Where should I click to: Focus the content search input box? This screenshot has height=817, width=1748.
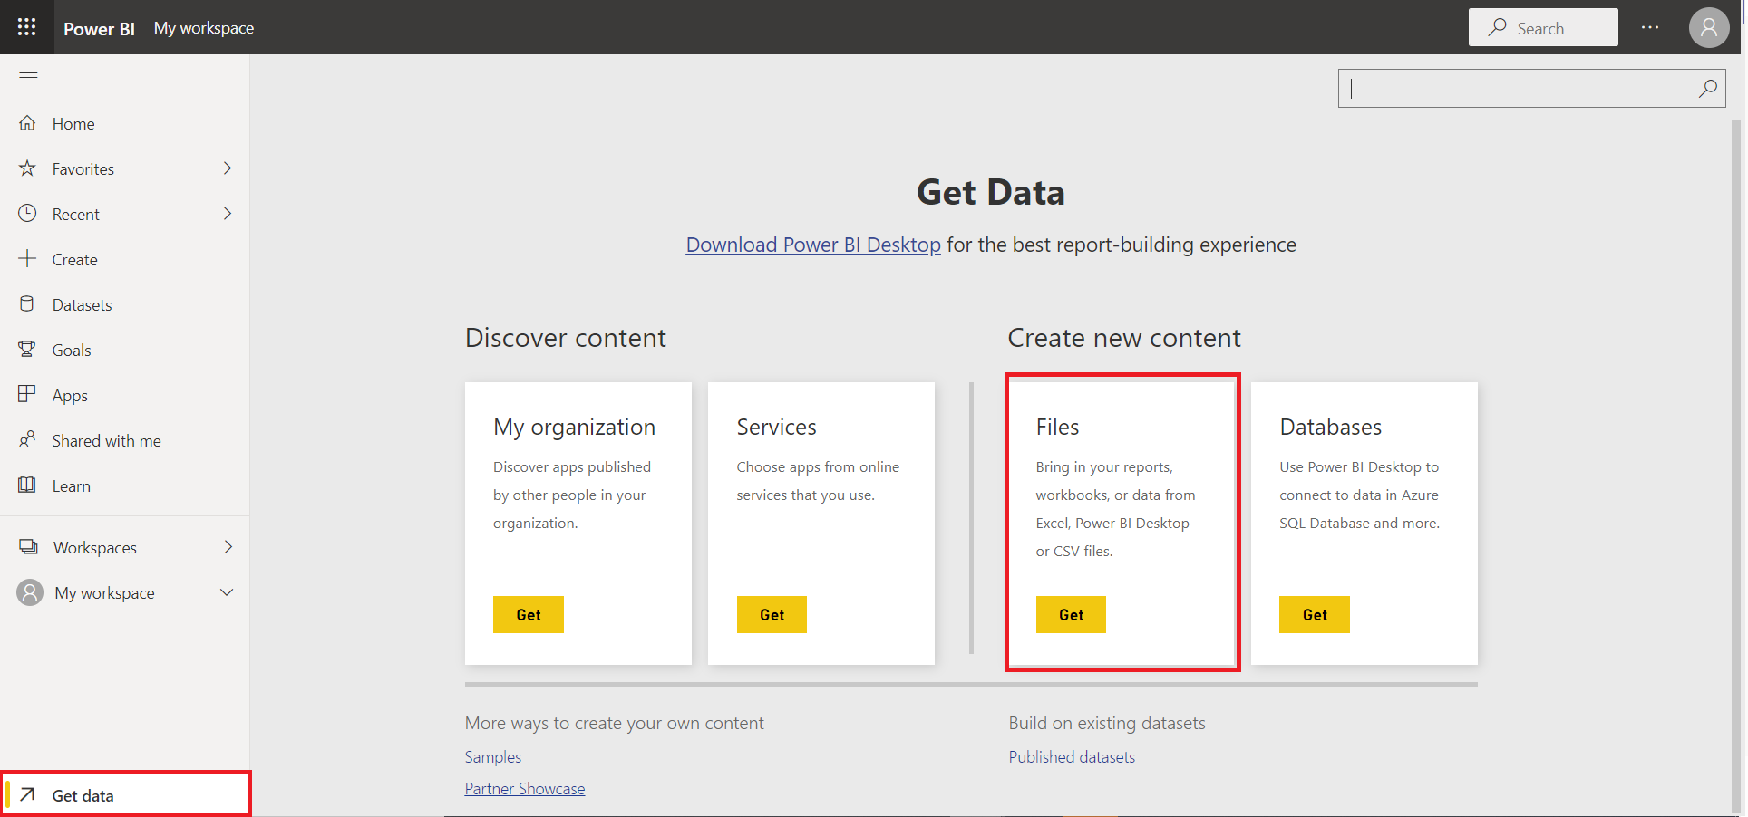(x=1531, y=88)
